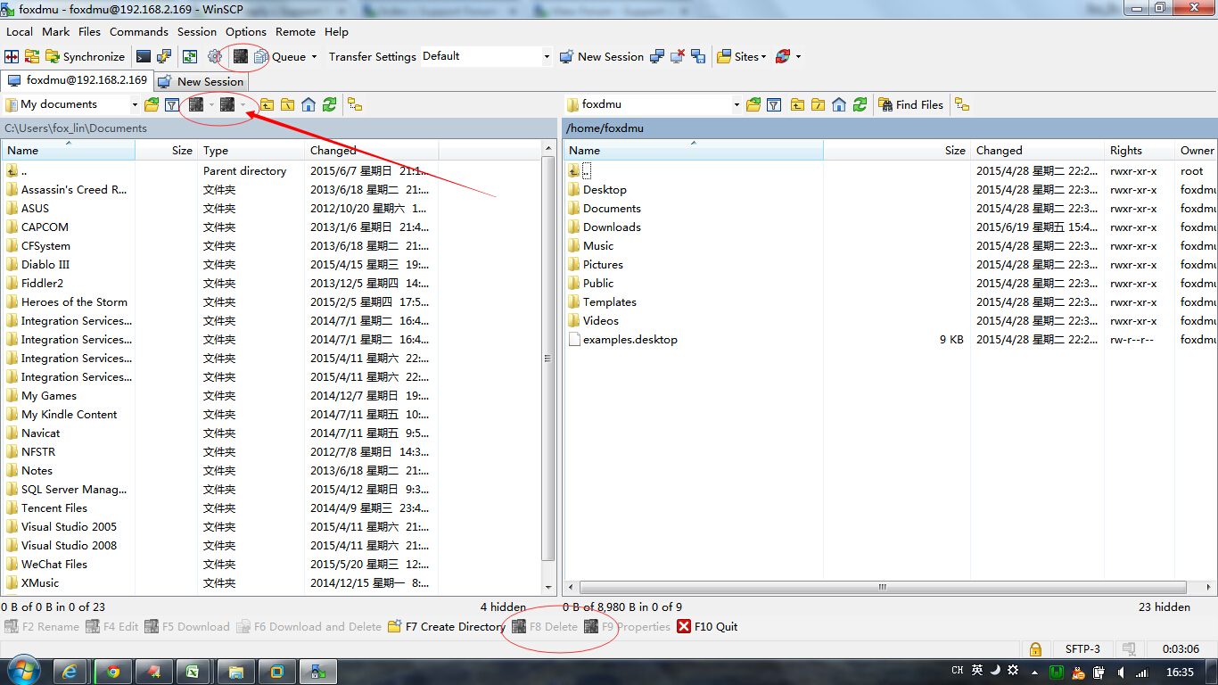
Task: Select examples.desktop file in remote panel
Action: tap(630, 339)
